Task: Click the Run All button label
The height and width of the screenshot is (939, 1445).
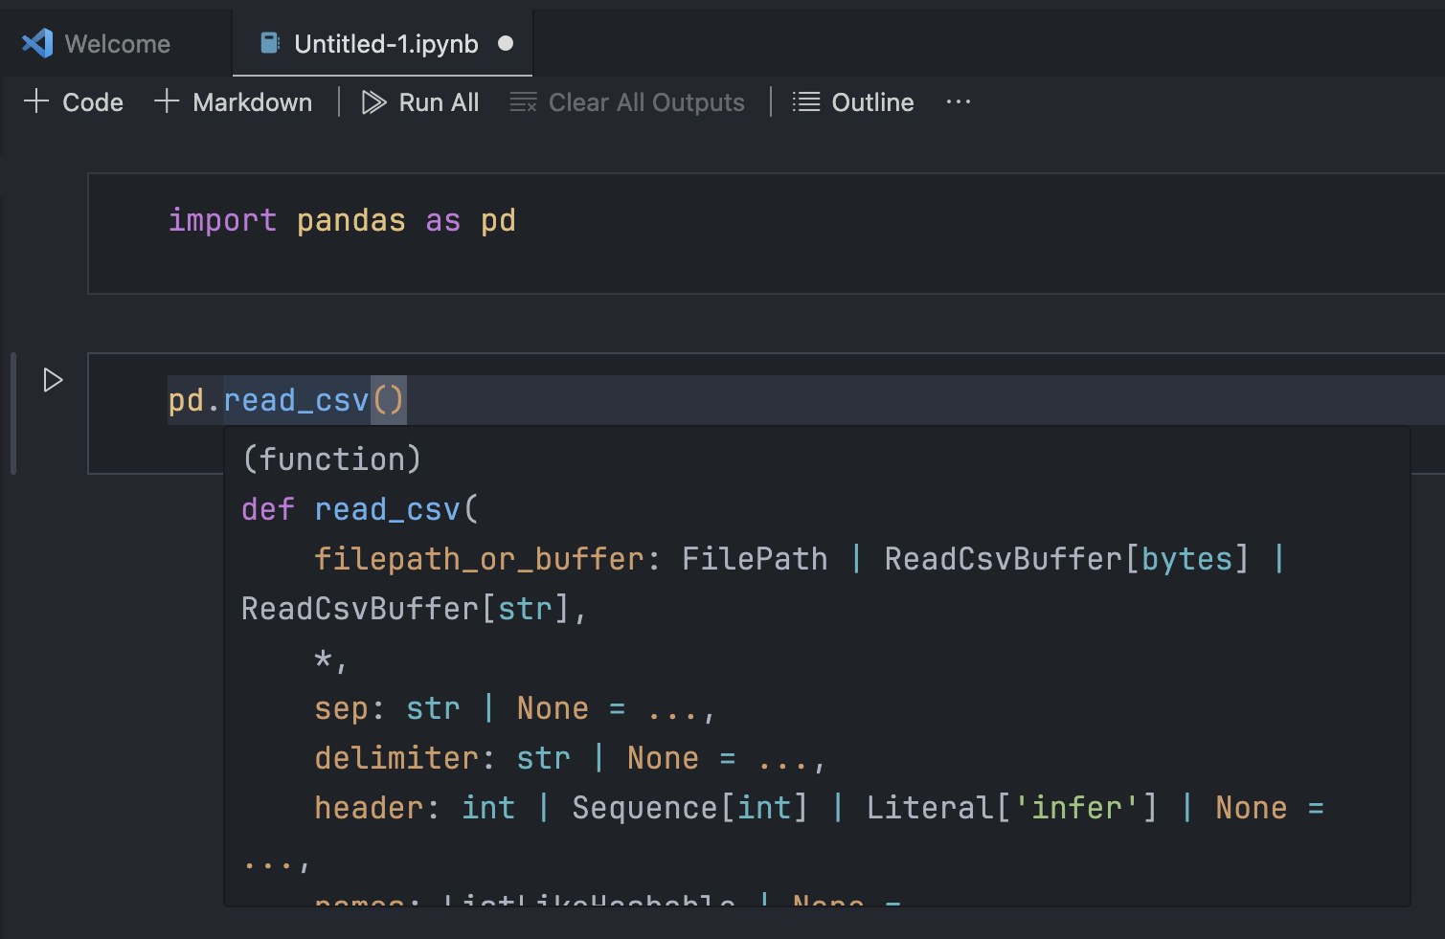Action: tap(439, 101)
